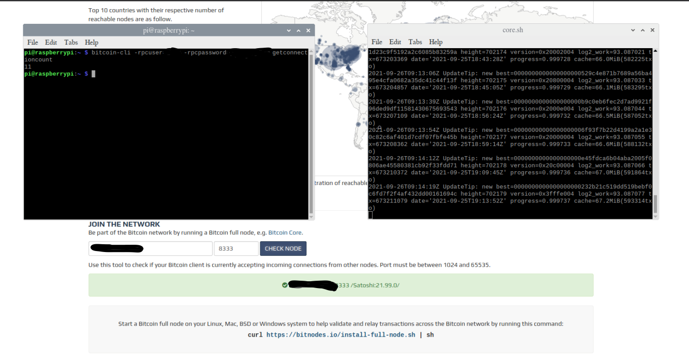Maximize the raspberrypi terminal window
The image size is (689, 361).
tap(299, 30)
